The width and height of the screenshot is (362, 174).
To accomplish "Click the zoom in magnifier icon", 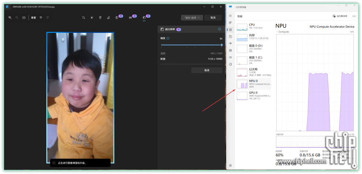I will pos(10,17).
